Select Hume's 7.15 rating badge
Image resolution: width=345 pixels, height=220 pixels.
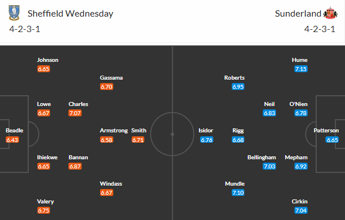(x=301, y=69)
